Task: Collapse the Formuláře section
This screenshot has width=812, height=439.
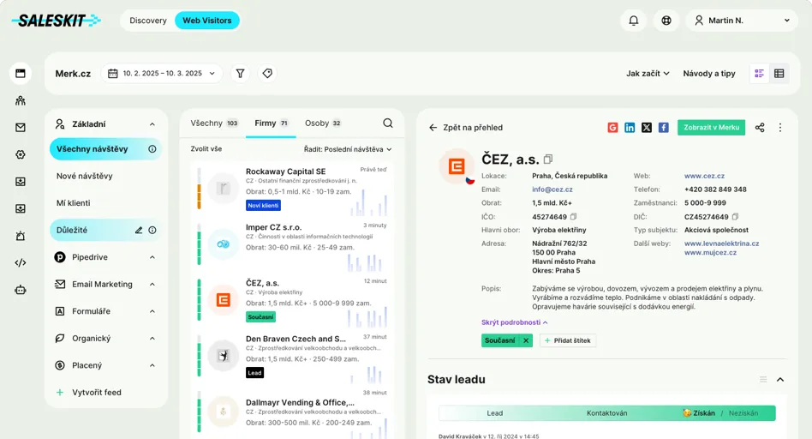Action: coord(152,311)
